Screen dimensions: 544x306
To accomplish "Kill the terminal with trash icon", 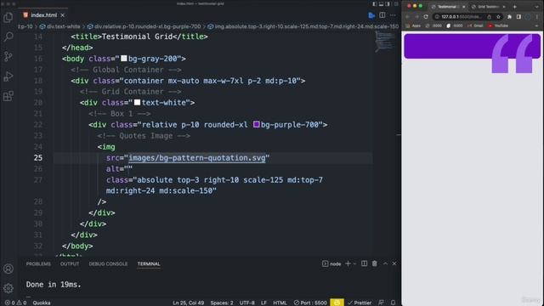I will coord(374,263).
